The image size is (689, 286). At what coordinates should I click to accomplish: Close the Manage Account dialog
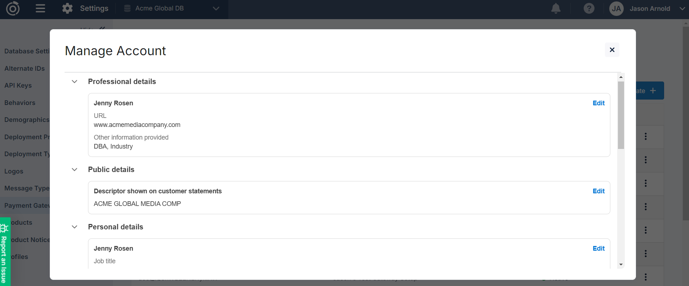[x=612, y=50]
